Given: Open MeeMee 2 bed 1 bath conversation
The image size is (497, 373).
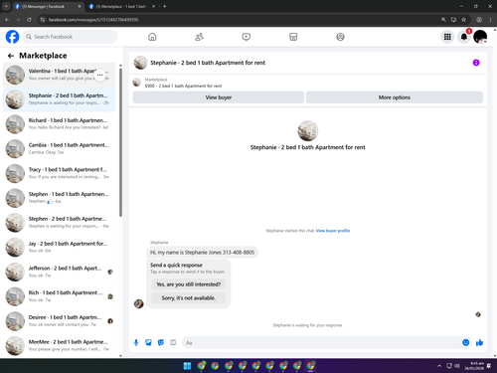Looking at the screenshot, I should [x=60, y=345].
